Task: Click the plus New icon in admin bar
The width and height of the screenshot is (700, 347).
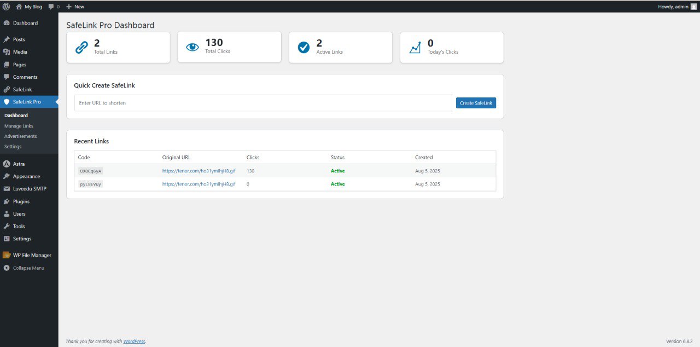Action: point(69,7)
